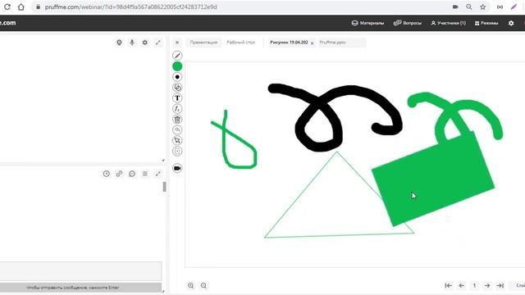Open the brush thickness dot selector
Viewport: 525px width, 295px height.
click(177, 77)
